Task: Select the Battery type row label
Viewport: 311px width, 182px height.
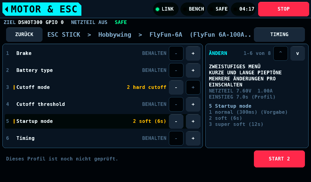Action: [35, 70]
